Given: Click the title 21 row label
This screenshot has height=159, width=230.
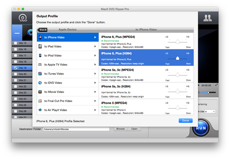Looking at the screenshot, I should pos(22,80).
